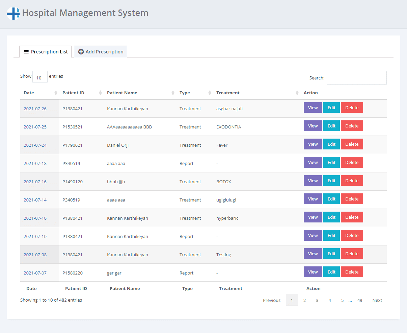
Task: Click the sort arrows beside Patient ID column
Action: 100,93
